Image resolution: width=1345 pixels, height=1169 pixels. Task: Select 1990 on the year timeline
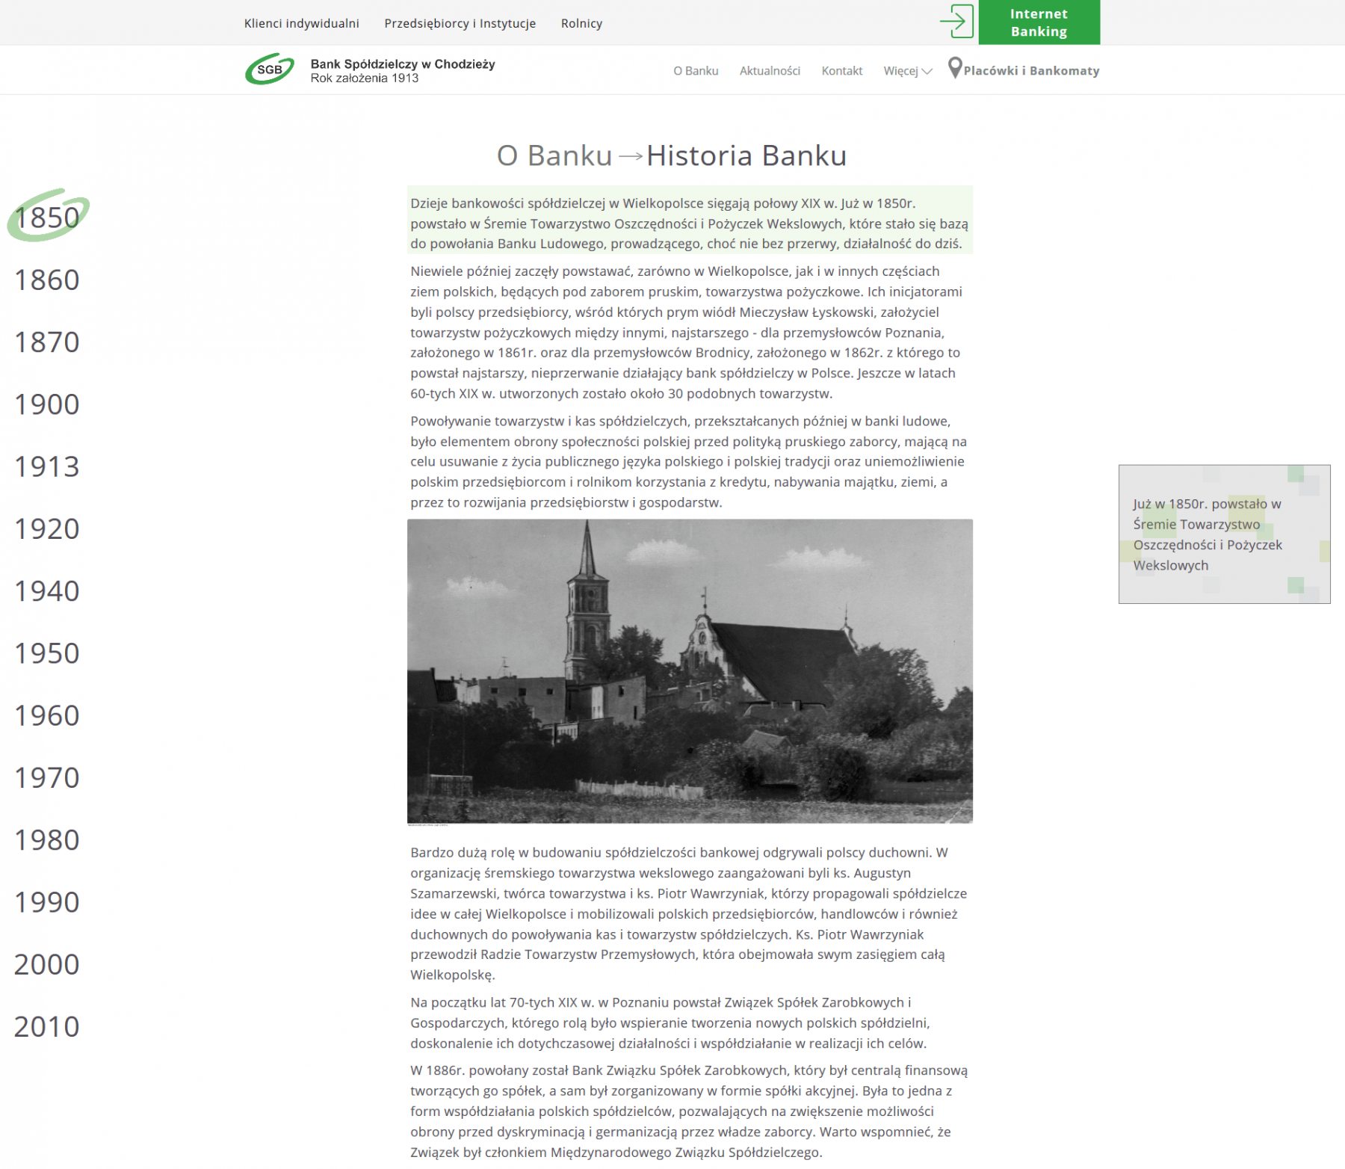(x=47, y=902)
